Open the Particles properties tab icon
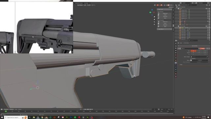 (x=176, y=65)
